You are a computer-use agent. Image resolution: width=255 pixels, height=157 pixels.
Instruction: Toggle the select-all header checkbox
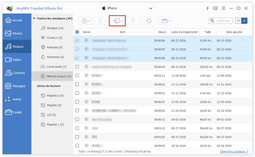click(77, 32)
